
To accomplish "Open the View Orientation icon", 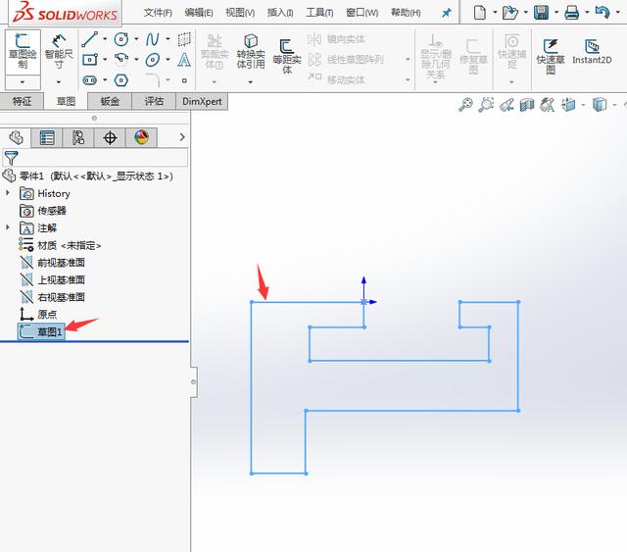I will point(568,105).
